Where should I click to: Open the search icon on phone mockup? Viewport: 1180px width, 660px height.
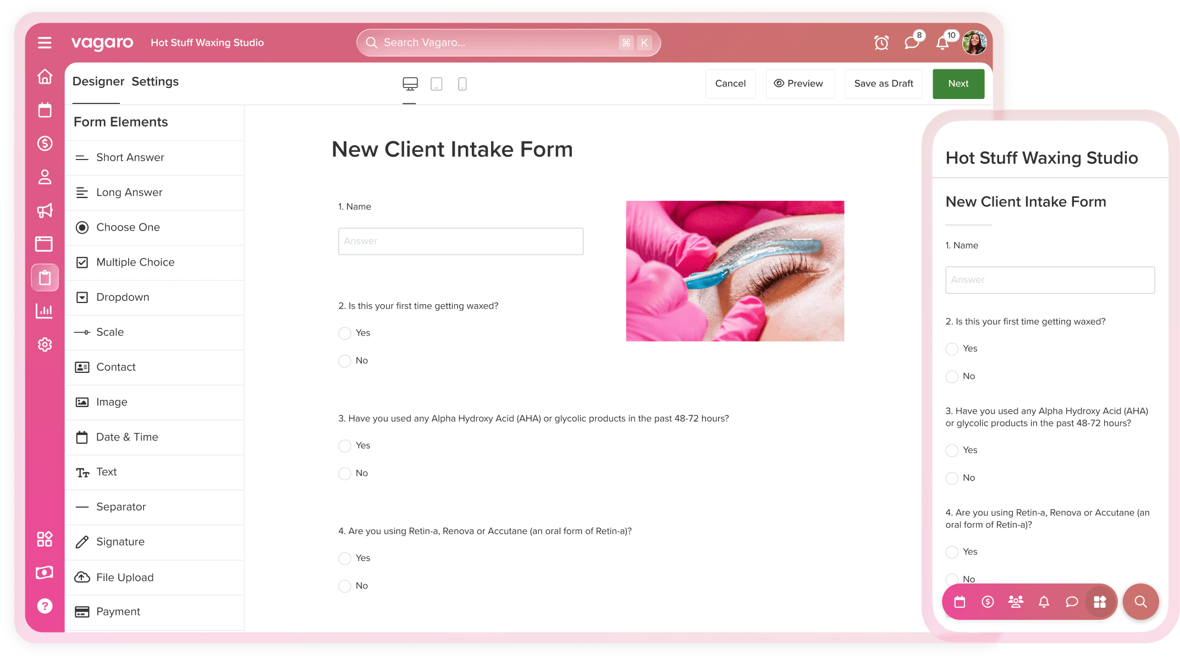tap(1140, 602)
